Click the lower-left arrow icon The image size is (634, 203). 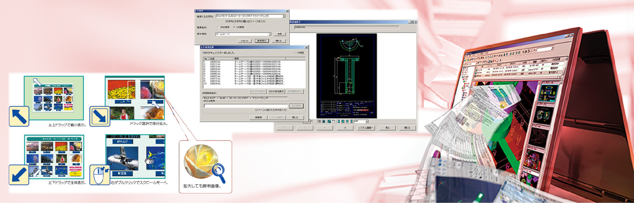[x=19, y=175]
